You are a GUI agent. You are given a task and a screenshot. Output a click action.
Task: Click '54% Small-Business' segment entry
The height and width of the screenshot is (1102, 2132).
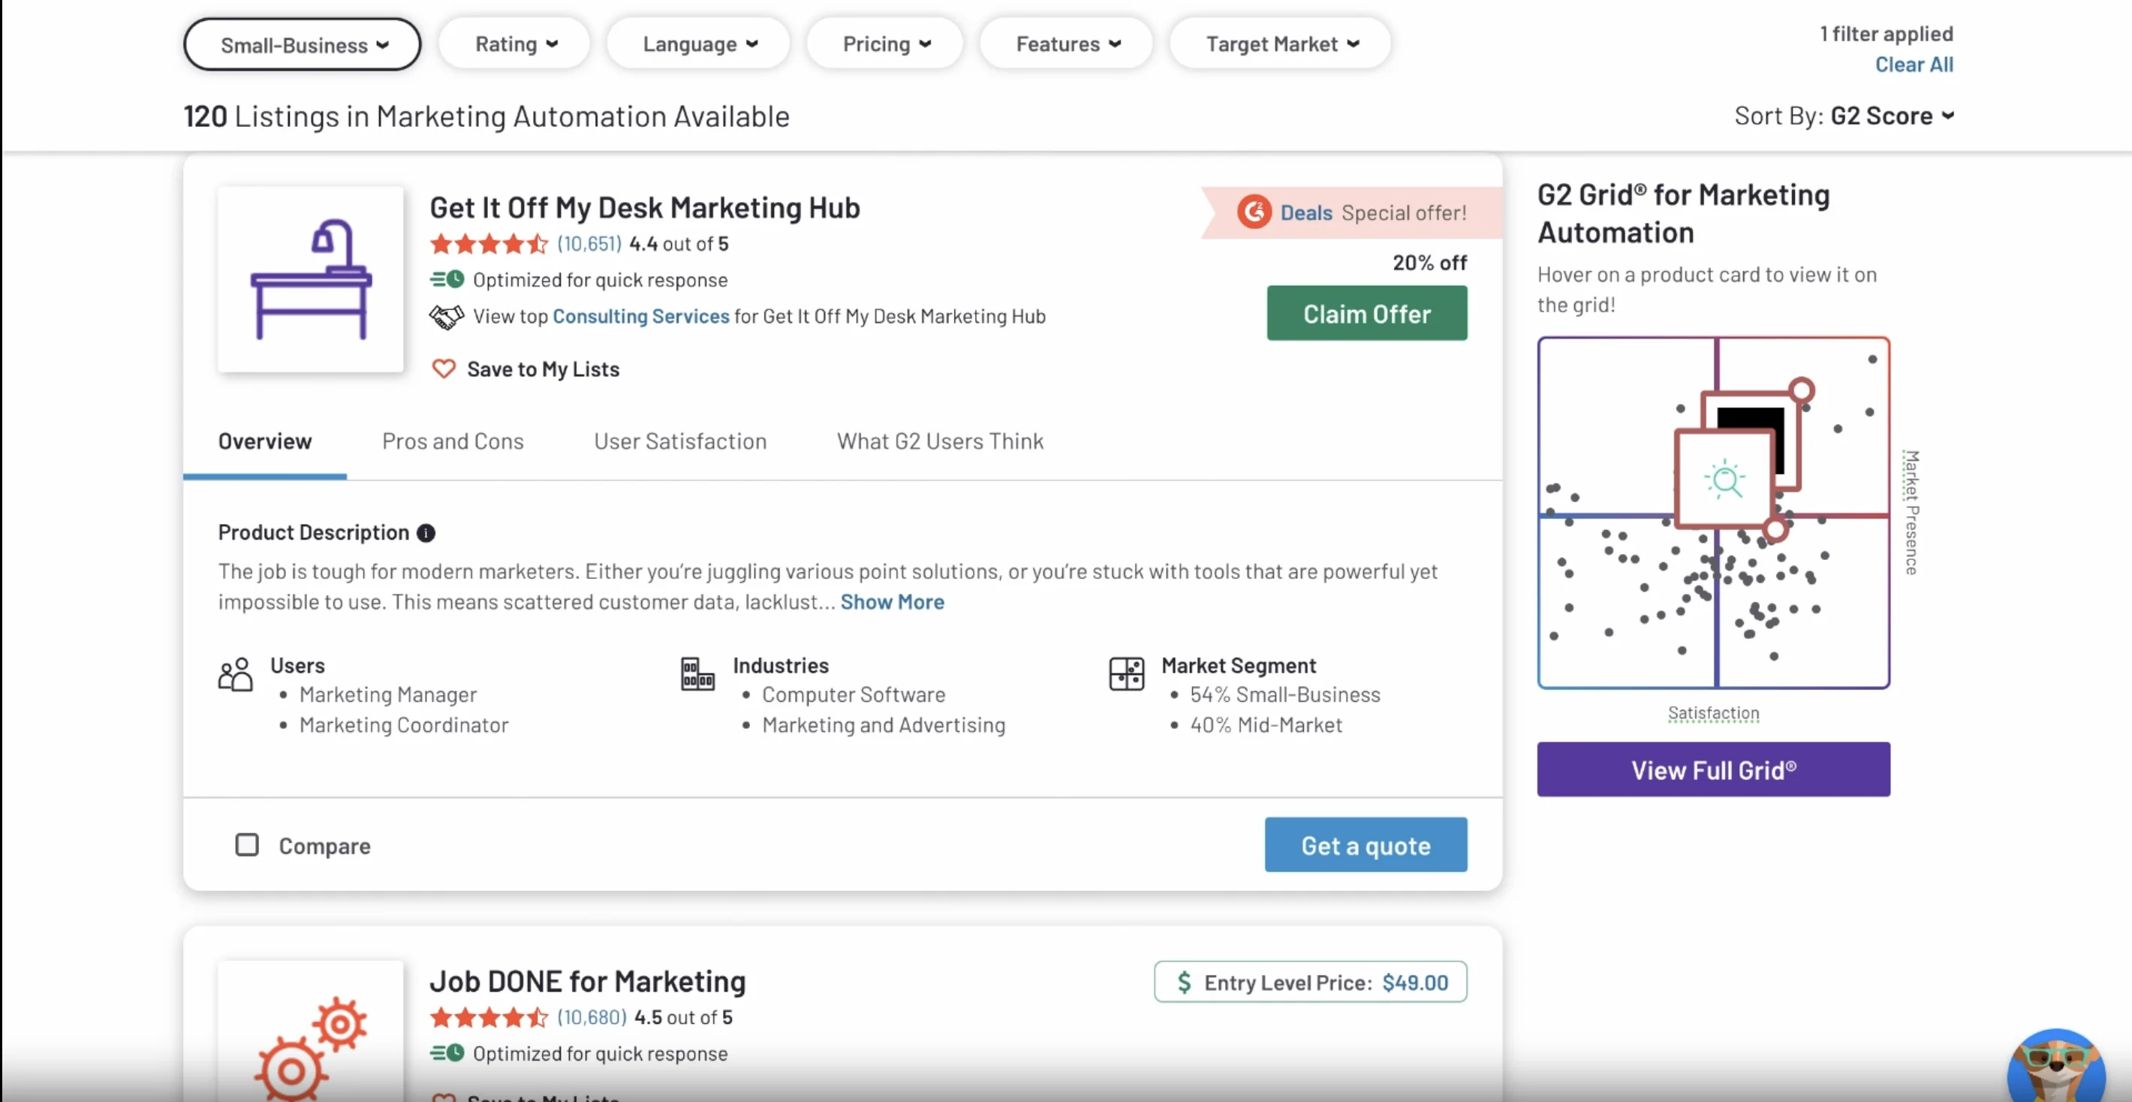pyautogui.click(x=1285, y=694)
